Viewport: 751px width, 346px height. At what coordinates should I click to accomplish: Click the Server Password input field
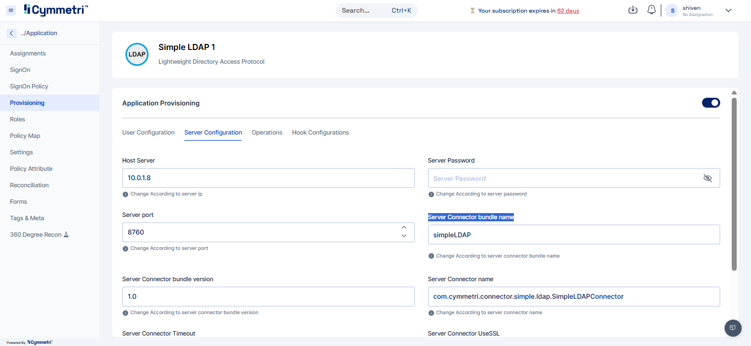click(x=574, y=178)
